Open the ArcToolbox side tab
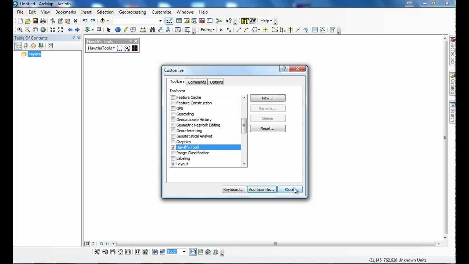 click(x=453, y=51)
